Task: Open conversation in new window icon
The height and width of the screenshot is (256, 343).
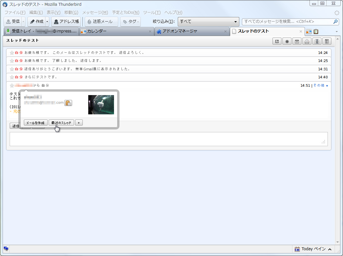Action: 277,41
